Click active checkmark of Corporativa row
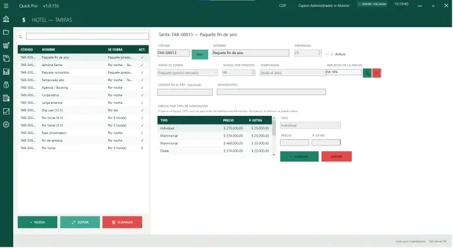The width and height of the screenshot is (453, 248). pos(142,95)
